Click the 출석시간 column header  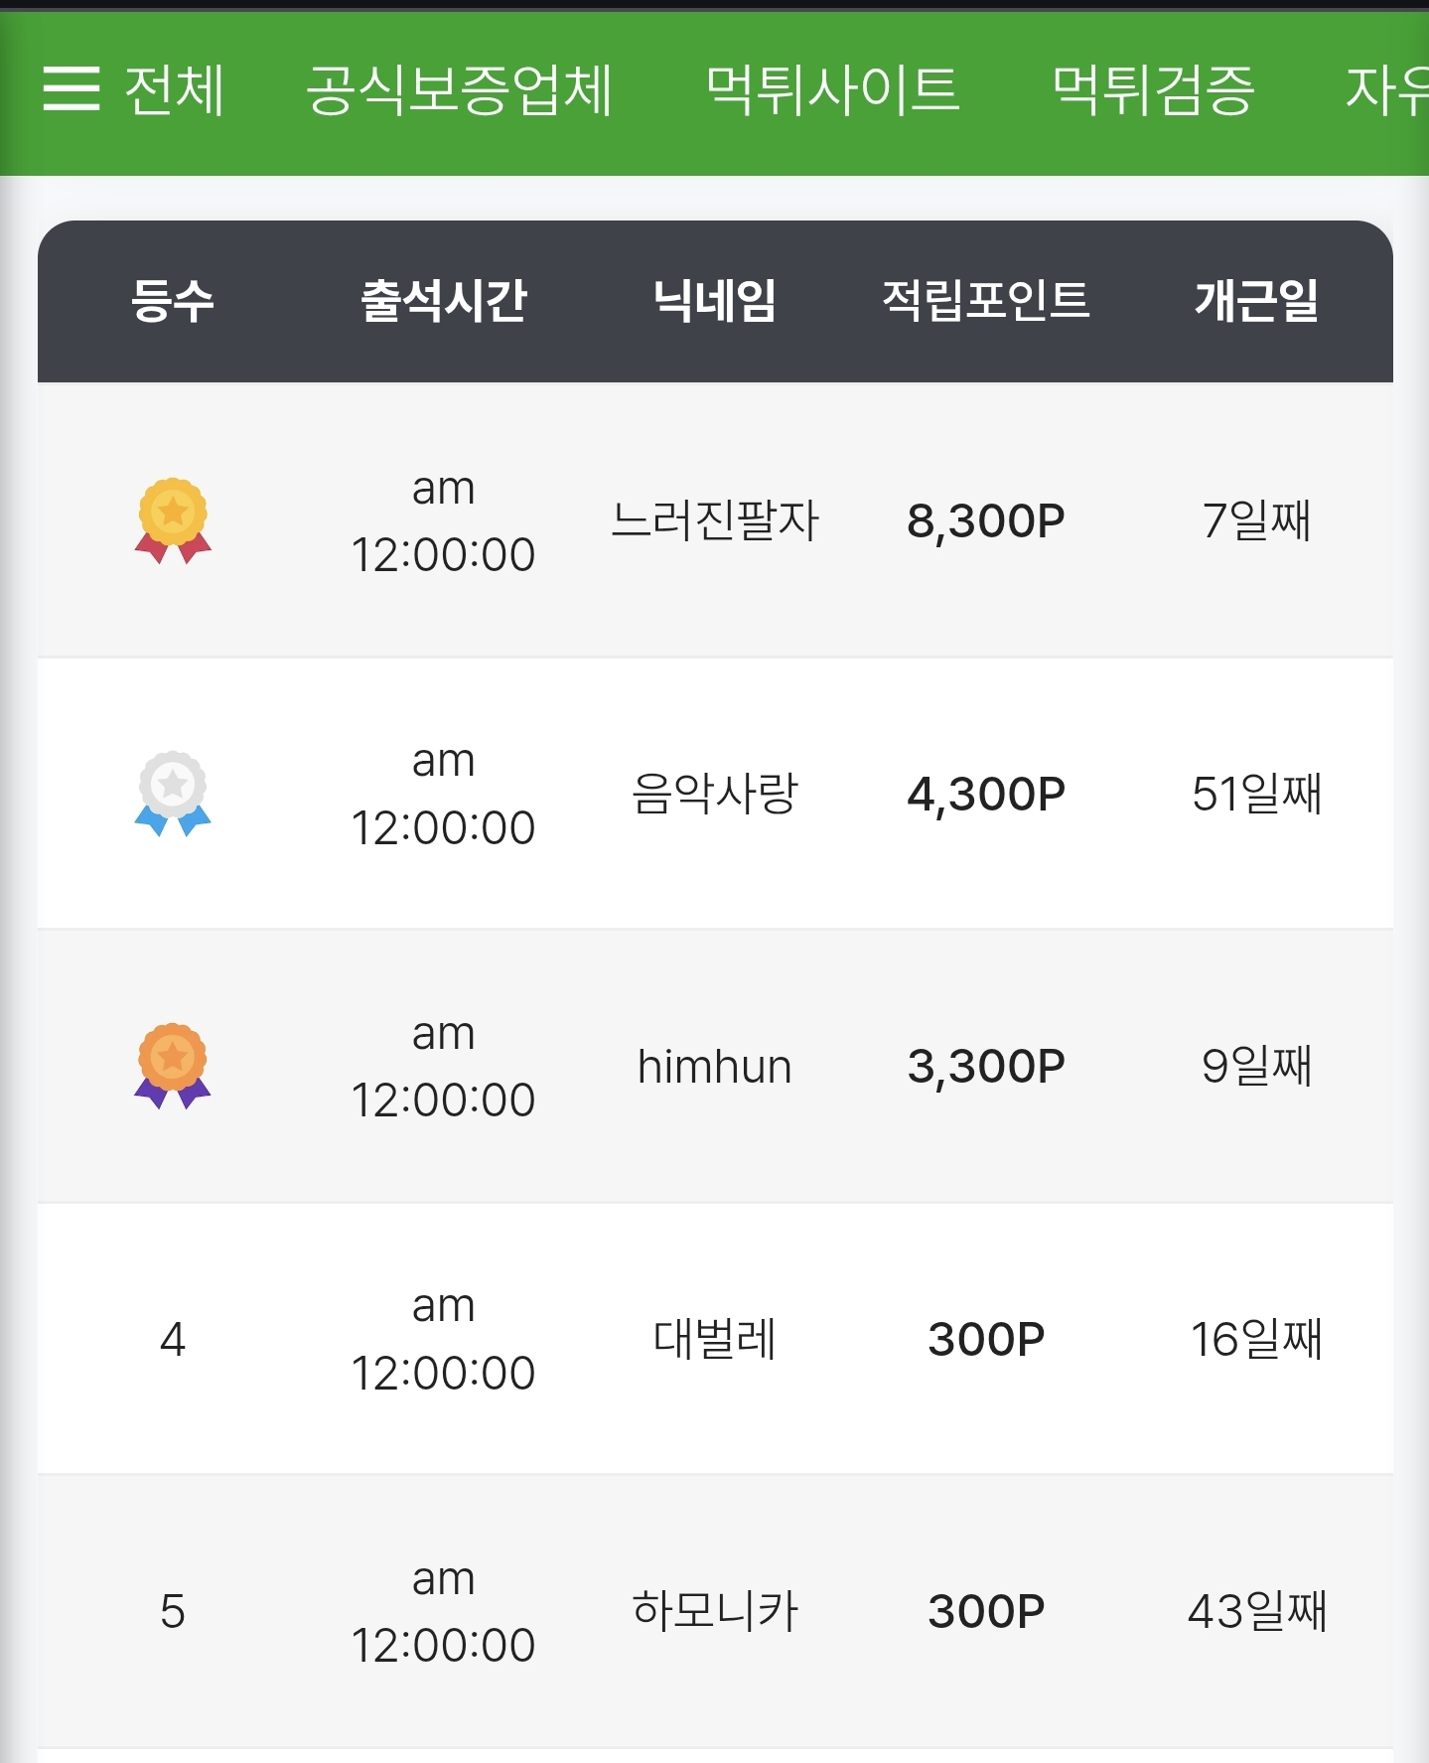point(443,301)
